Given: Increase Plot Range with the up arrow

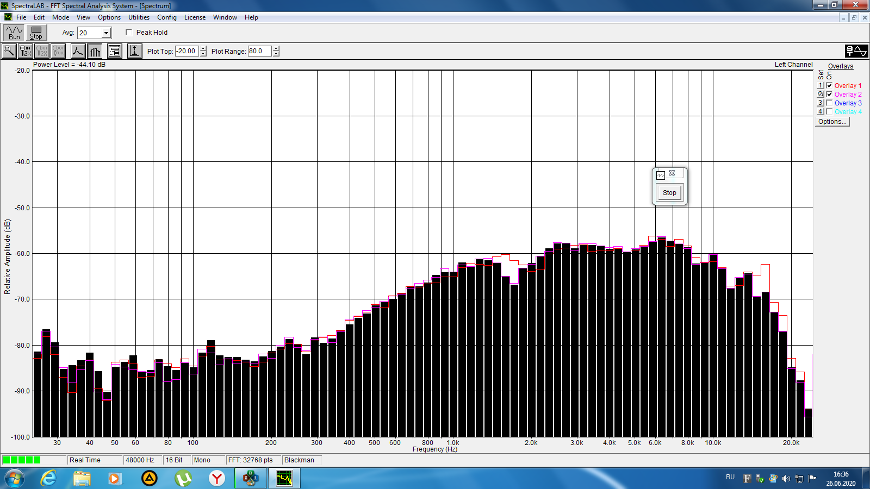Looking at the screenshot, I should click(x=276, y=48).
